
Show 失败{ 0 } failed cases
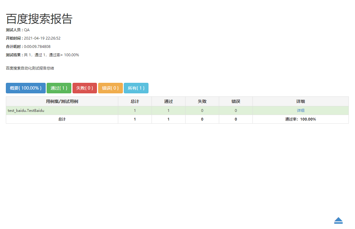coord(85,88)
